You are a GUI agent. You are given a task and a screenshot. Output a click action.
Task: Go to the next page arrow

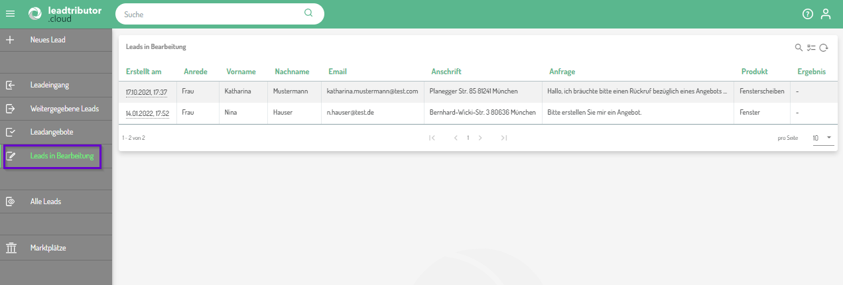480,138
